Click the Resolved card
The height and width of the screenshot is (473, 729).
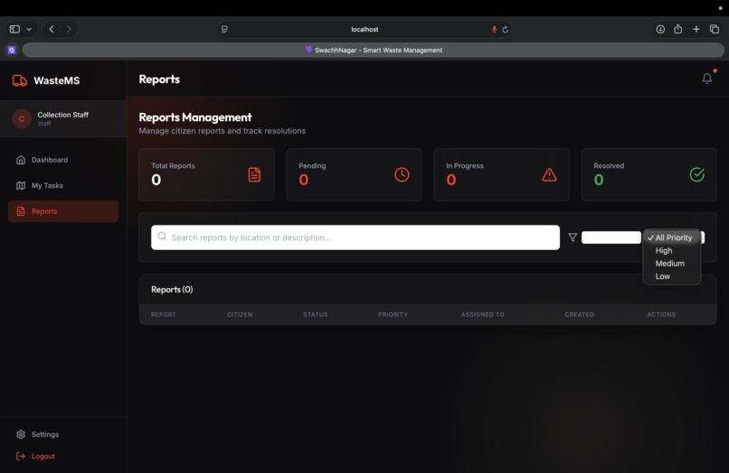pyautogui.click(x=649, y=174)
